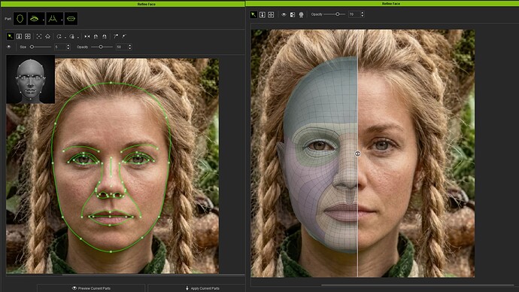519x292 pixels.
Task: Click the checker texture icon in right toolbar
Action: (x=293, y=14)
